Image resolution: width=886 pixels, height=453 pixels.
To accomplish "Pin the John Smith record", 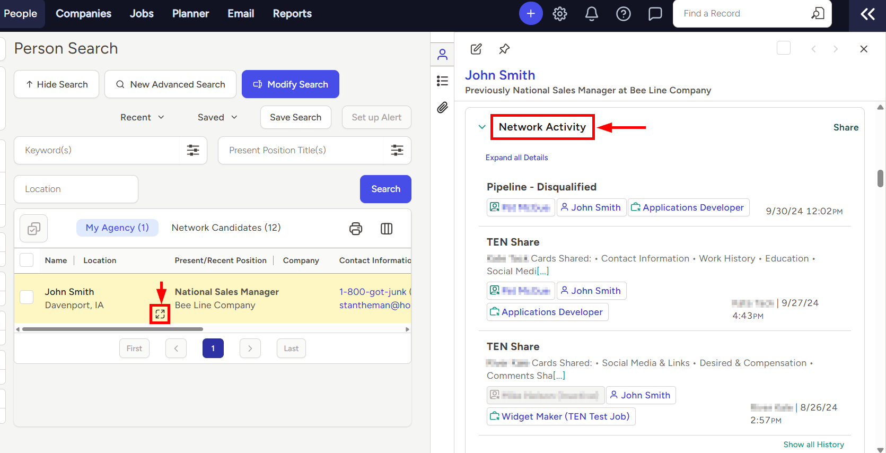I will (x=504, y=49).
